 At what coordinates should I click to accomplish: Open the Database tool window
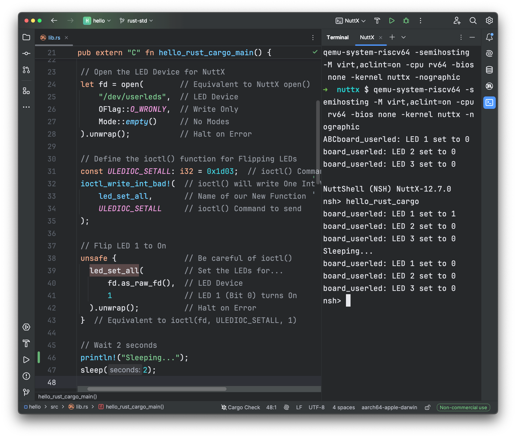(489, 70)
